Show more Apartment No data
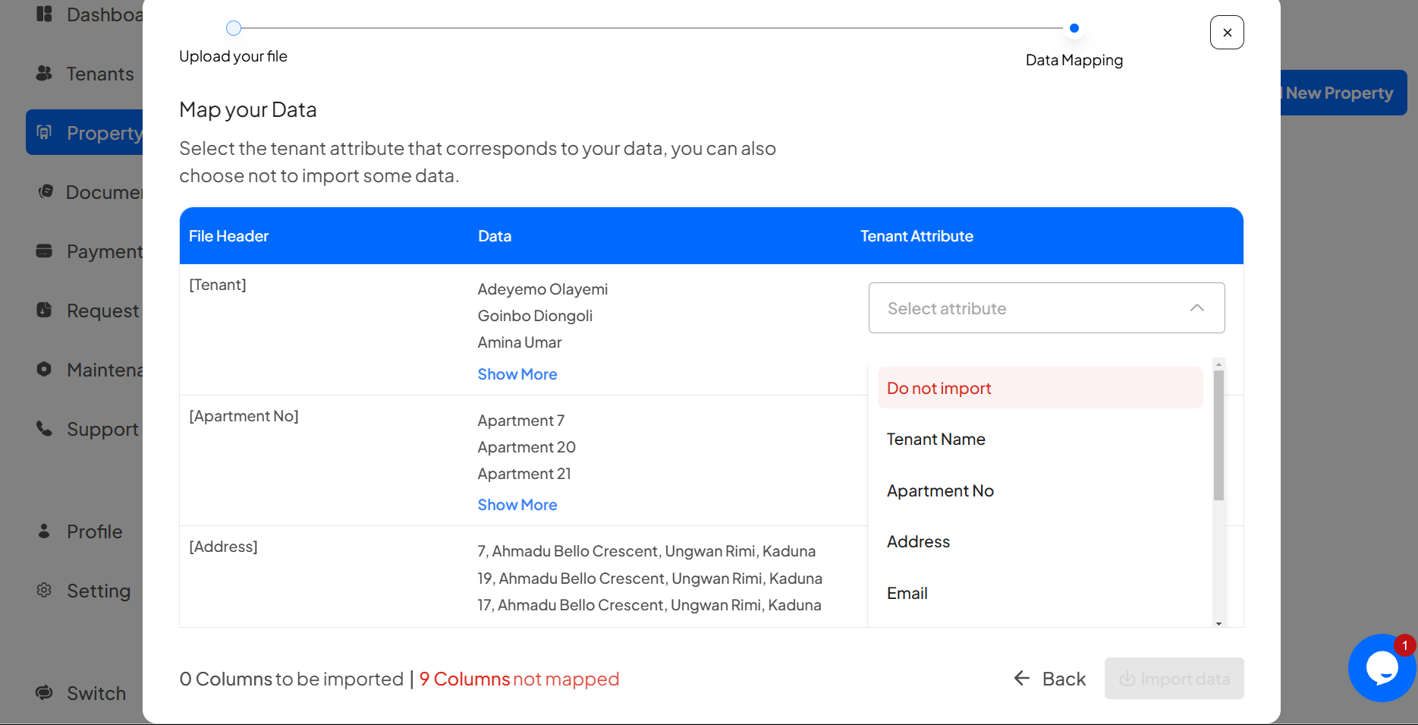Screen dimensions: 1418x725 (517, 505)
